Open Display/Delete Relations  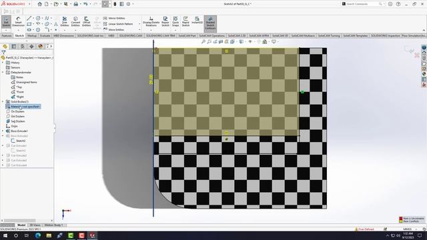point(151,21)
